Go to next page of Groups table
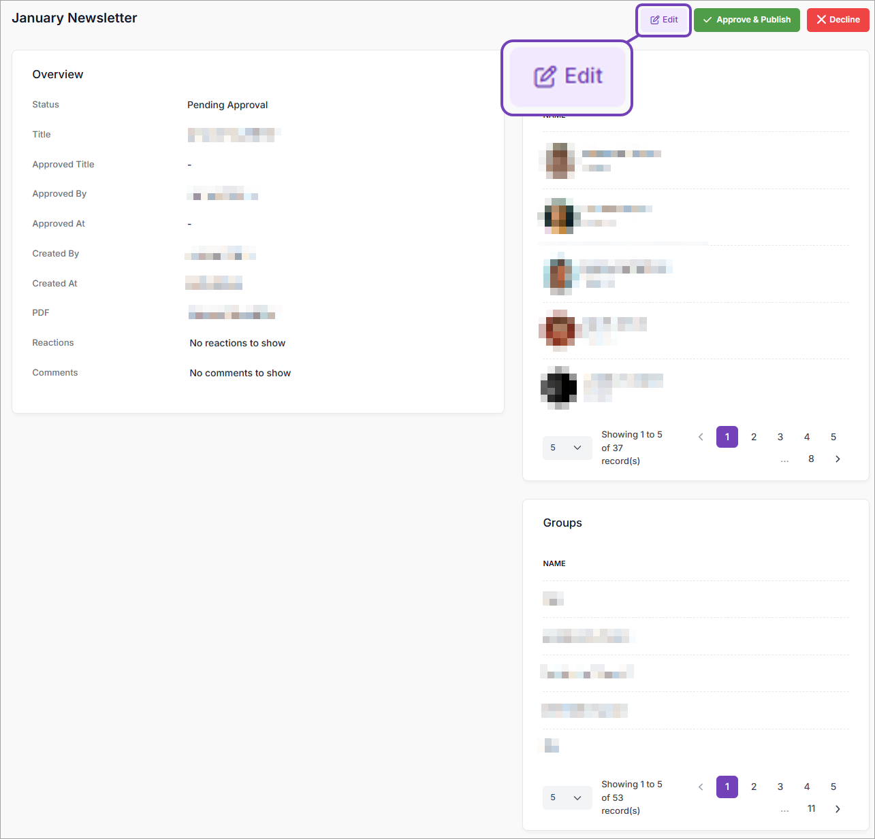Viewport: 875px width, 839px height. [x=838, y=809]
